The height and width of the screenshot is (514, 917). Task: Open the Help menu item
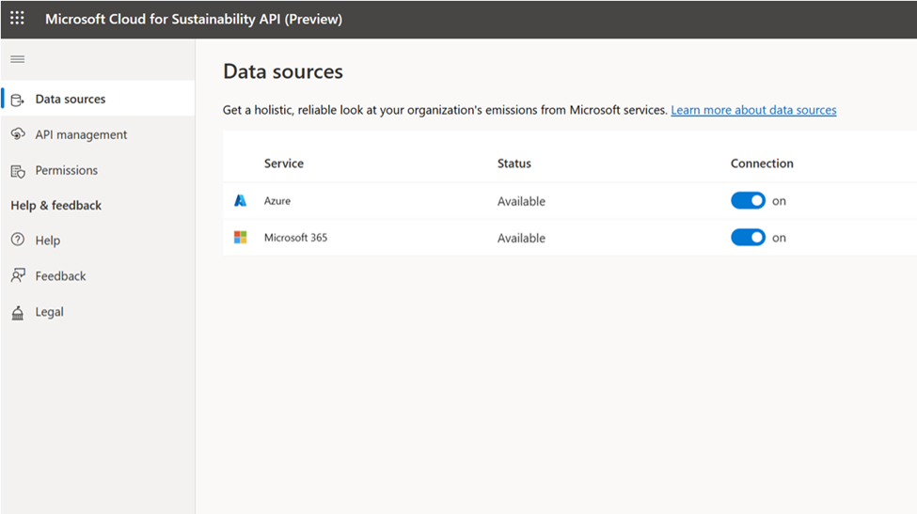[x=98, y=240]
